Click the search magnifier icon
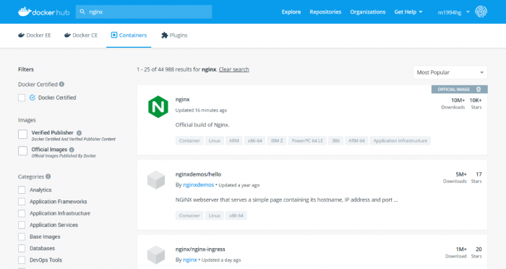 click(x=82, y=12)
